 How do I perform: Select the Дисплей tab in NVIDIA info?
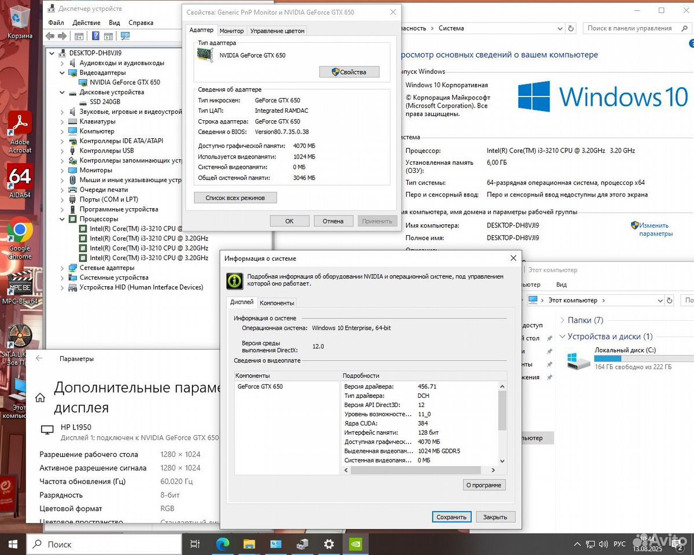click(x=242, y=302)
